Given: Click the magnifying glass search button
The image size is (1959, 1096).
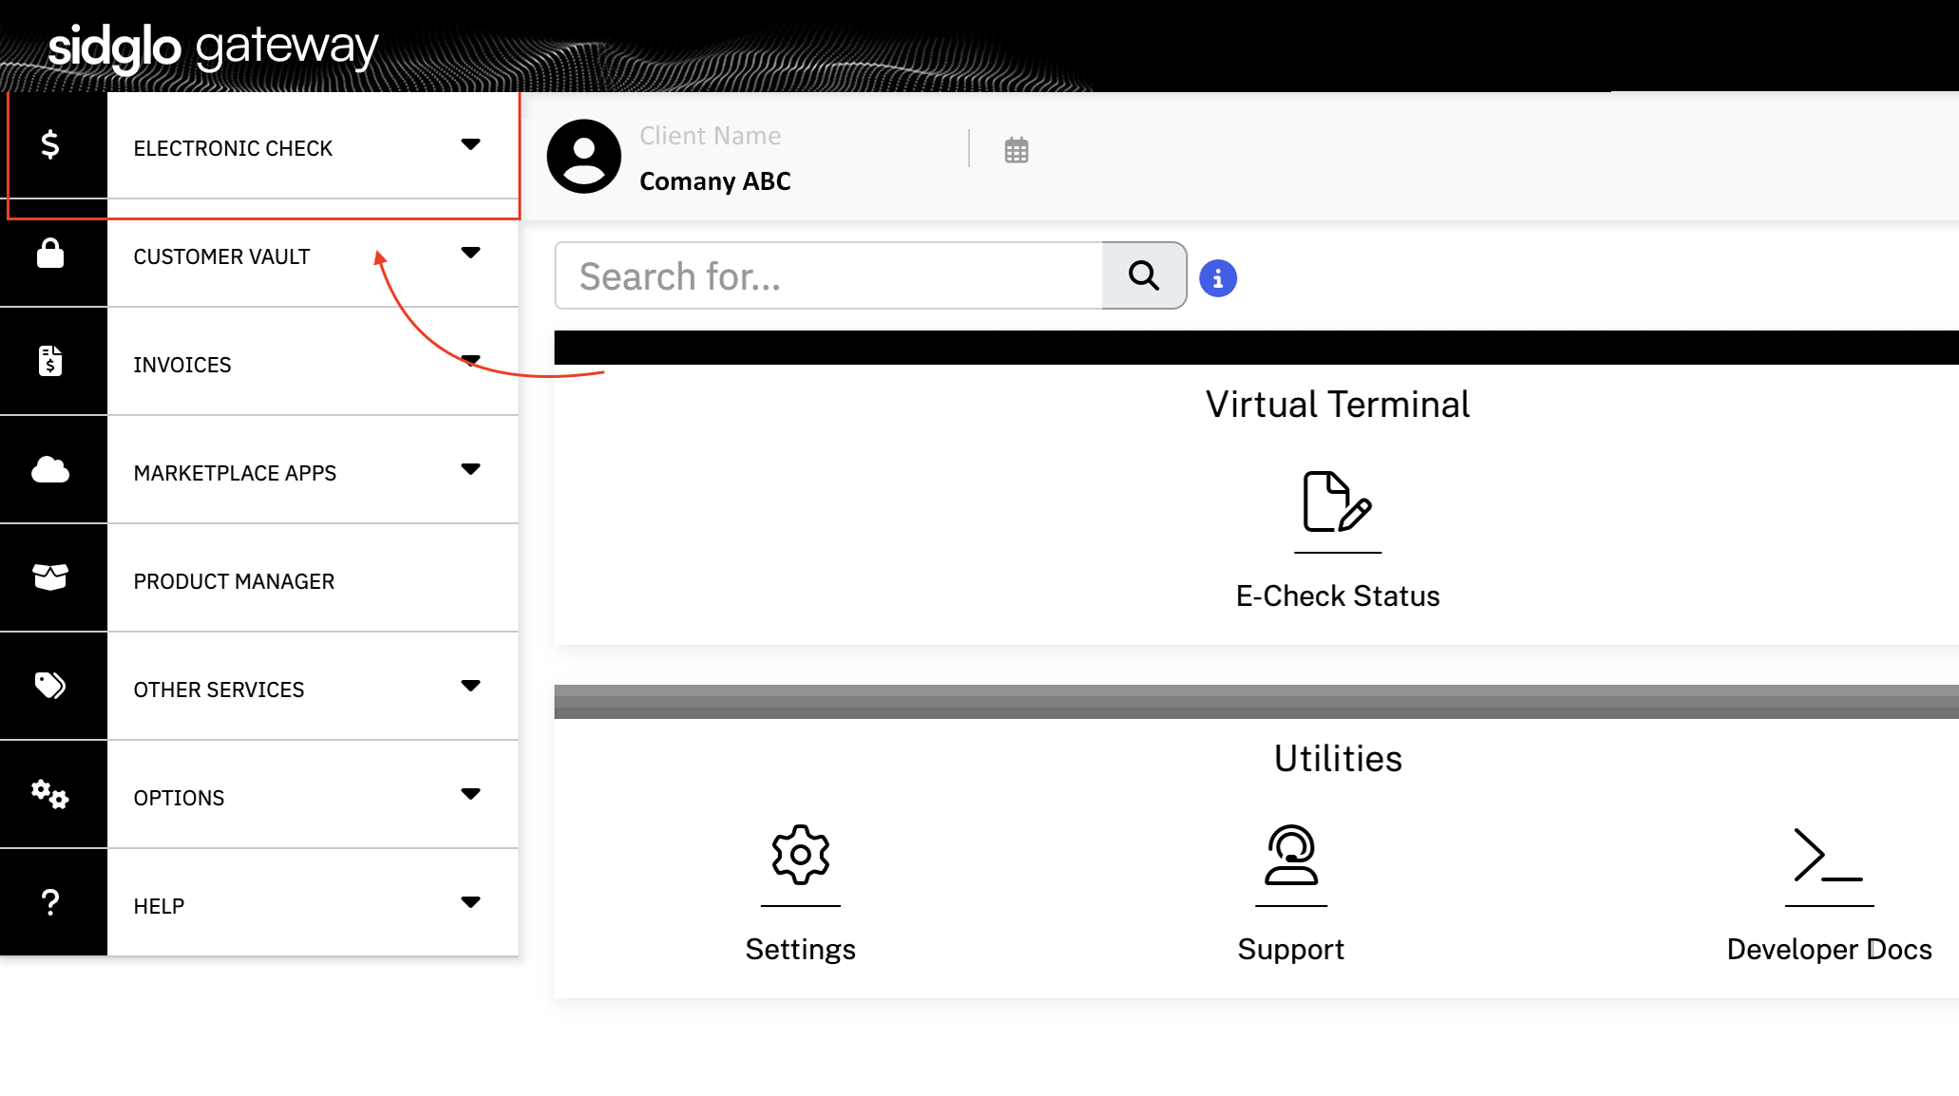Looking at the screenshot, I should [1144, 275].
